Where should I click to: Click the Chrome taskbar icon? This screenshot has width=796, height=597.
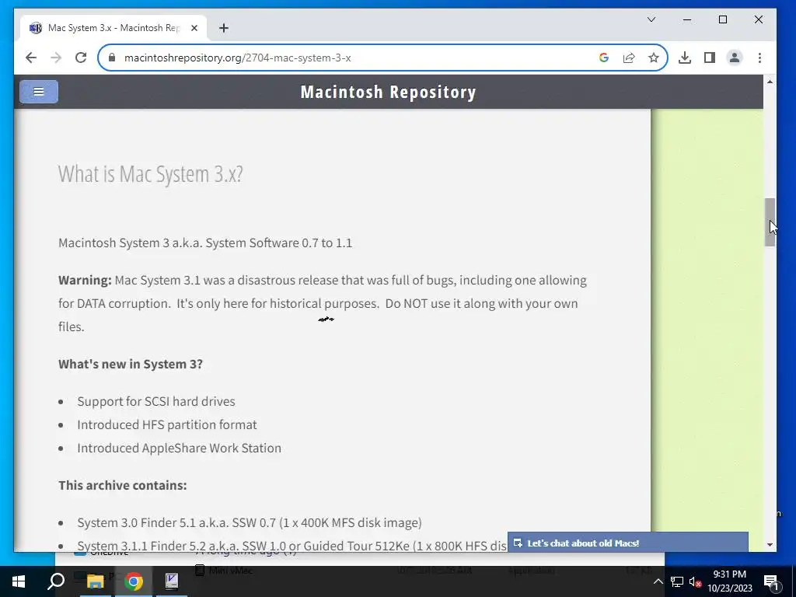[x=134, y=581]
